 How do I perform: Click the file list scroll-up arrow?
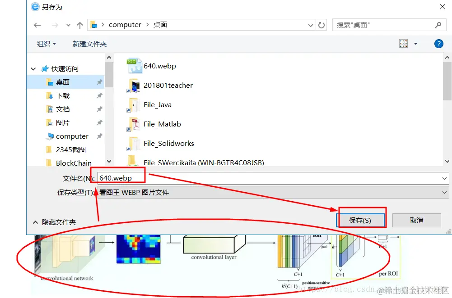click(447, 58)
